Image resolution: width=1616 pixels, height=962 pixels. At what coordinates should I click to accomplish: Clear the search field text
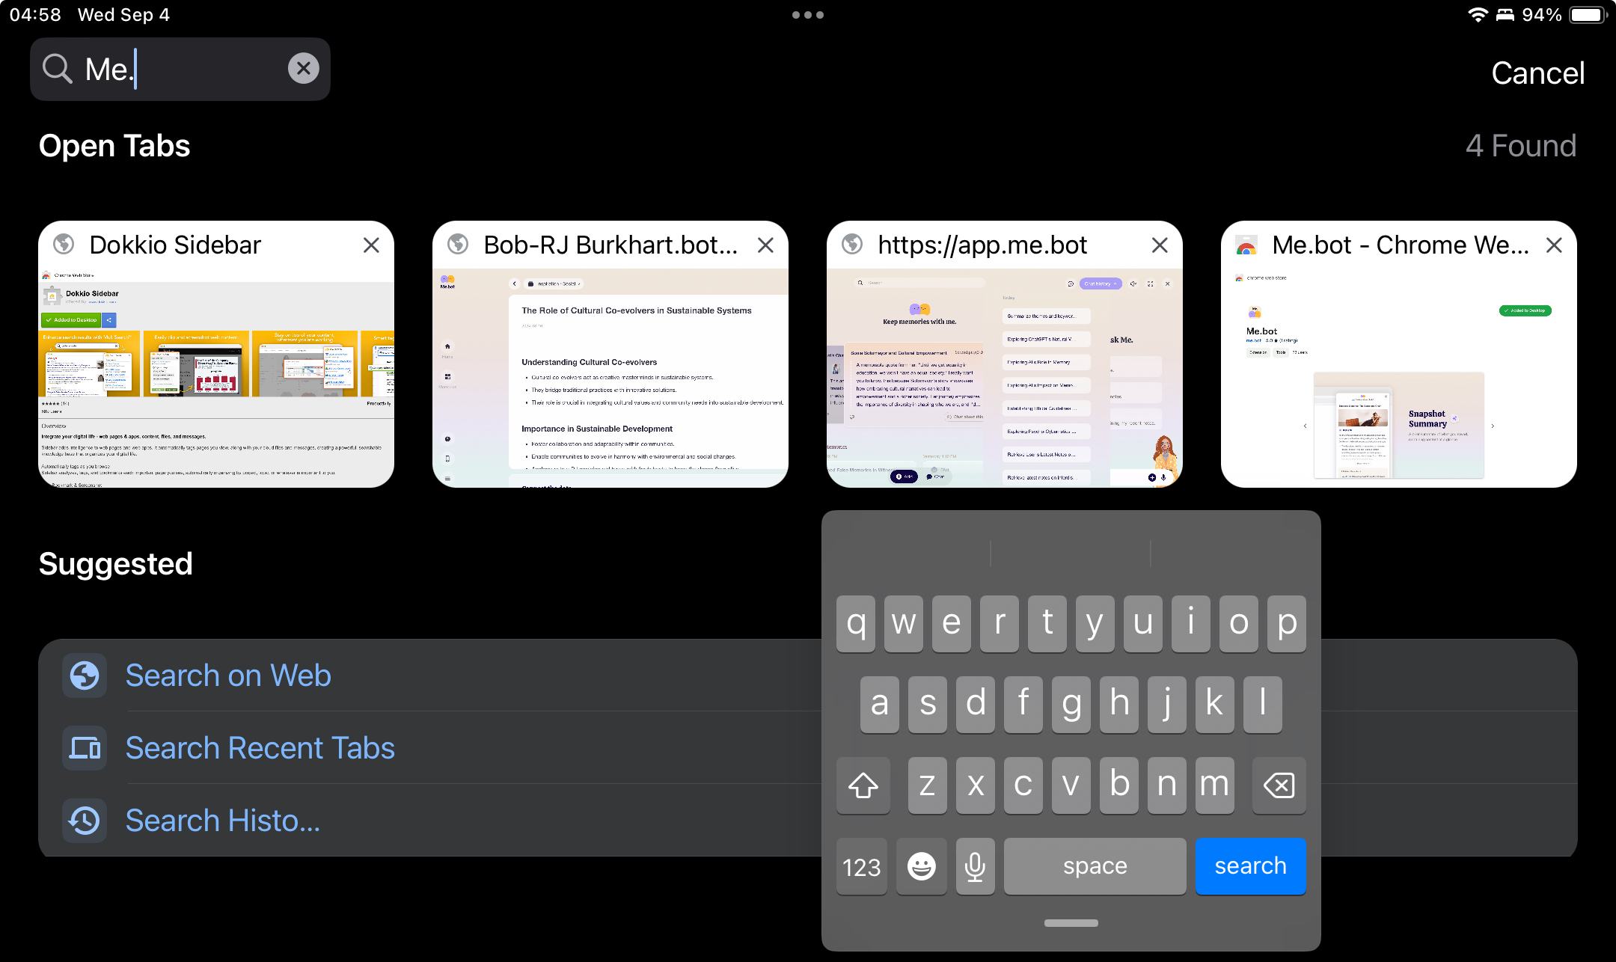click(x=303, y=69)
